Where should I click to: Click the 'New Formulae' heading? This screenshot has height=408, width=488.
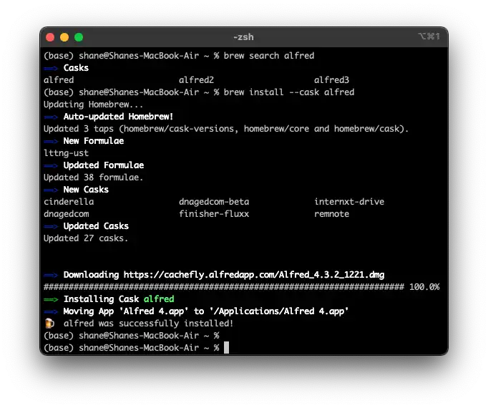(94, 141)
